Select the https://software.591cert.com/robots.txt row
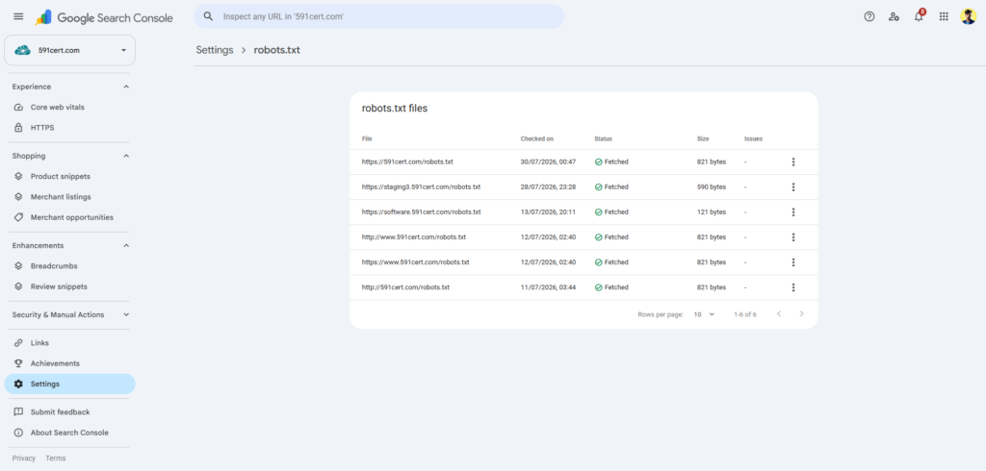Screen dimensions: 986x471 click(x=584, y=212)
